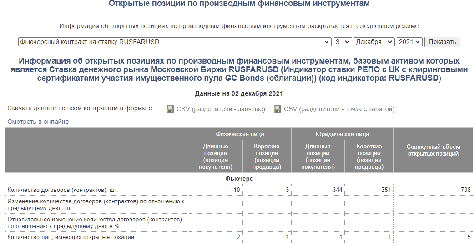Download CSV (разделители - запятые)
Image resolution: width=475 pixels, height=245 pixels.
221,109
